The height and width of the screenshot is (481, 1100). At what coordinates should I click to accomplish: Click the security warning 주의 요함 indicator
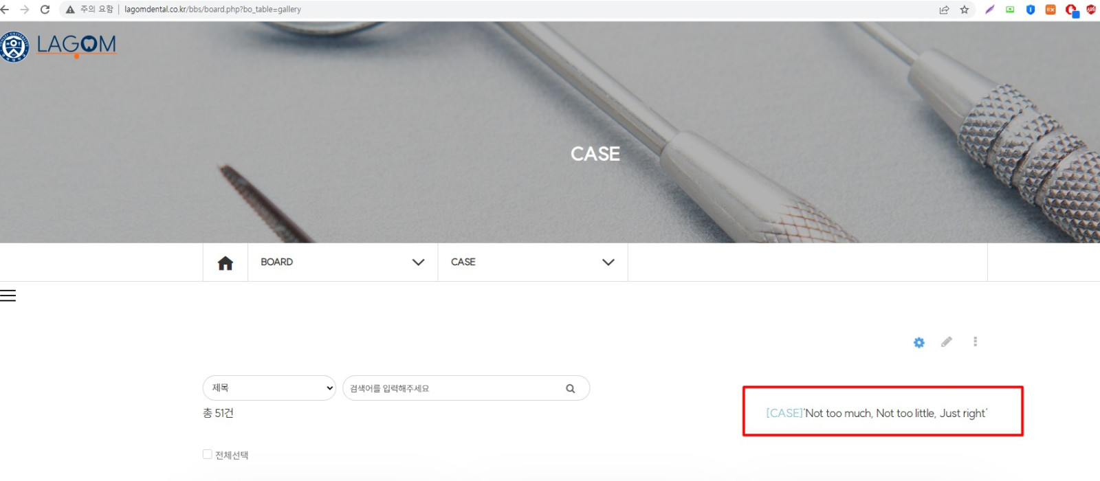click(x=89, y=10)
